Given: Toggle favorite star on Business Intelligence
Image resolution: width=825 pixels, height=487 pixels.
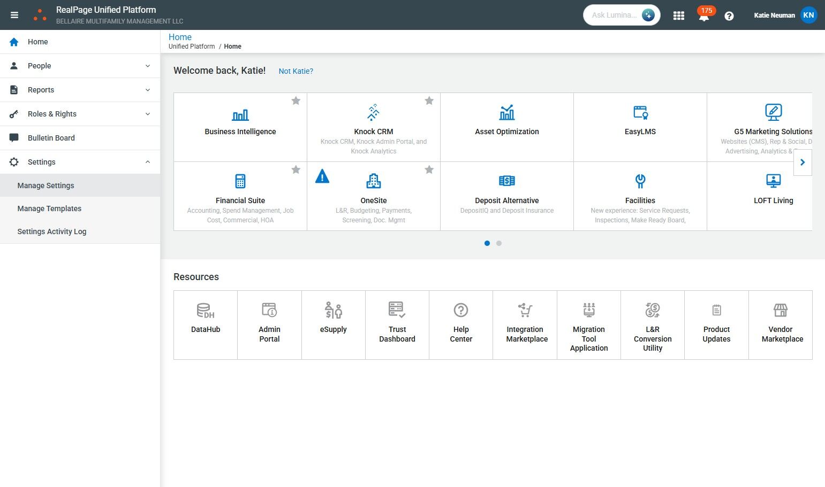Looking at the screenshot, I should (296, 101).
